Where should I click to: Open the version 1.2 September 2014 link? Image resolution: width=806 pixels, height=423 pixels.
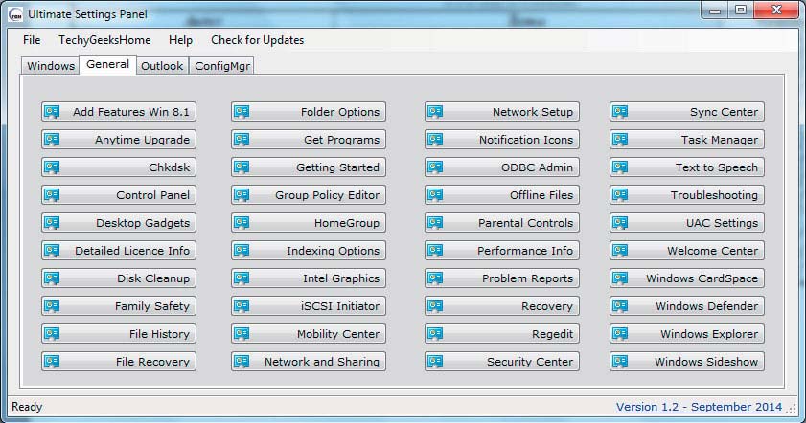(x=699, y=407)
